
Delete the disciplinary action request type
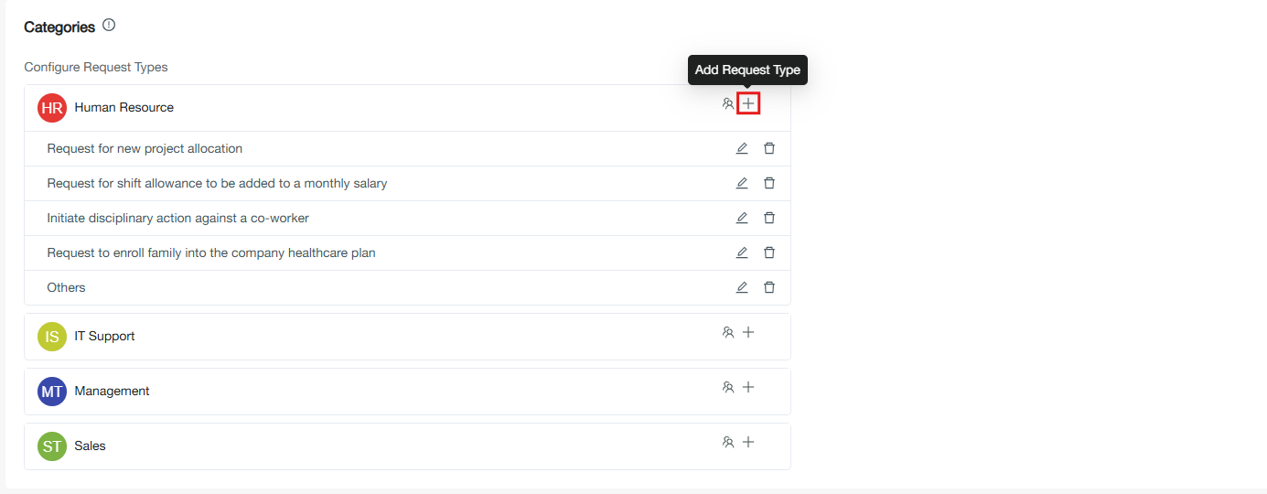coord(769,218)
